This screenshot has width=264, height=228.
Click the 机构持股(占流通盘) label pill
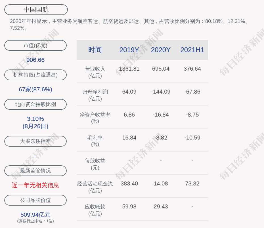(x=35, y=75)
